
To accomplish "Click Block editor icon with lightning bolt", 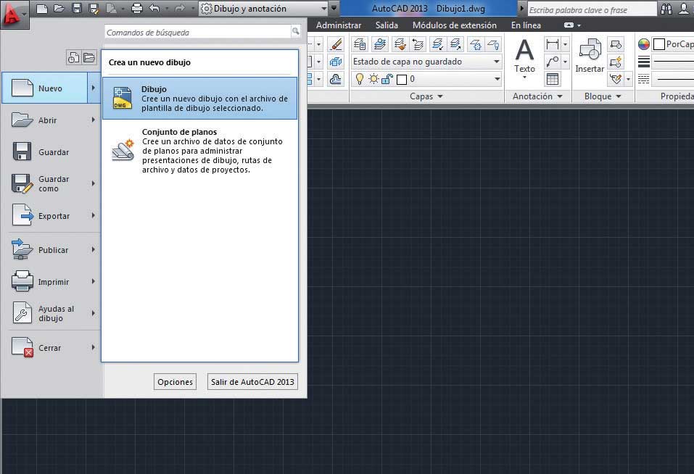I will (x=616, y=62).
